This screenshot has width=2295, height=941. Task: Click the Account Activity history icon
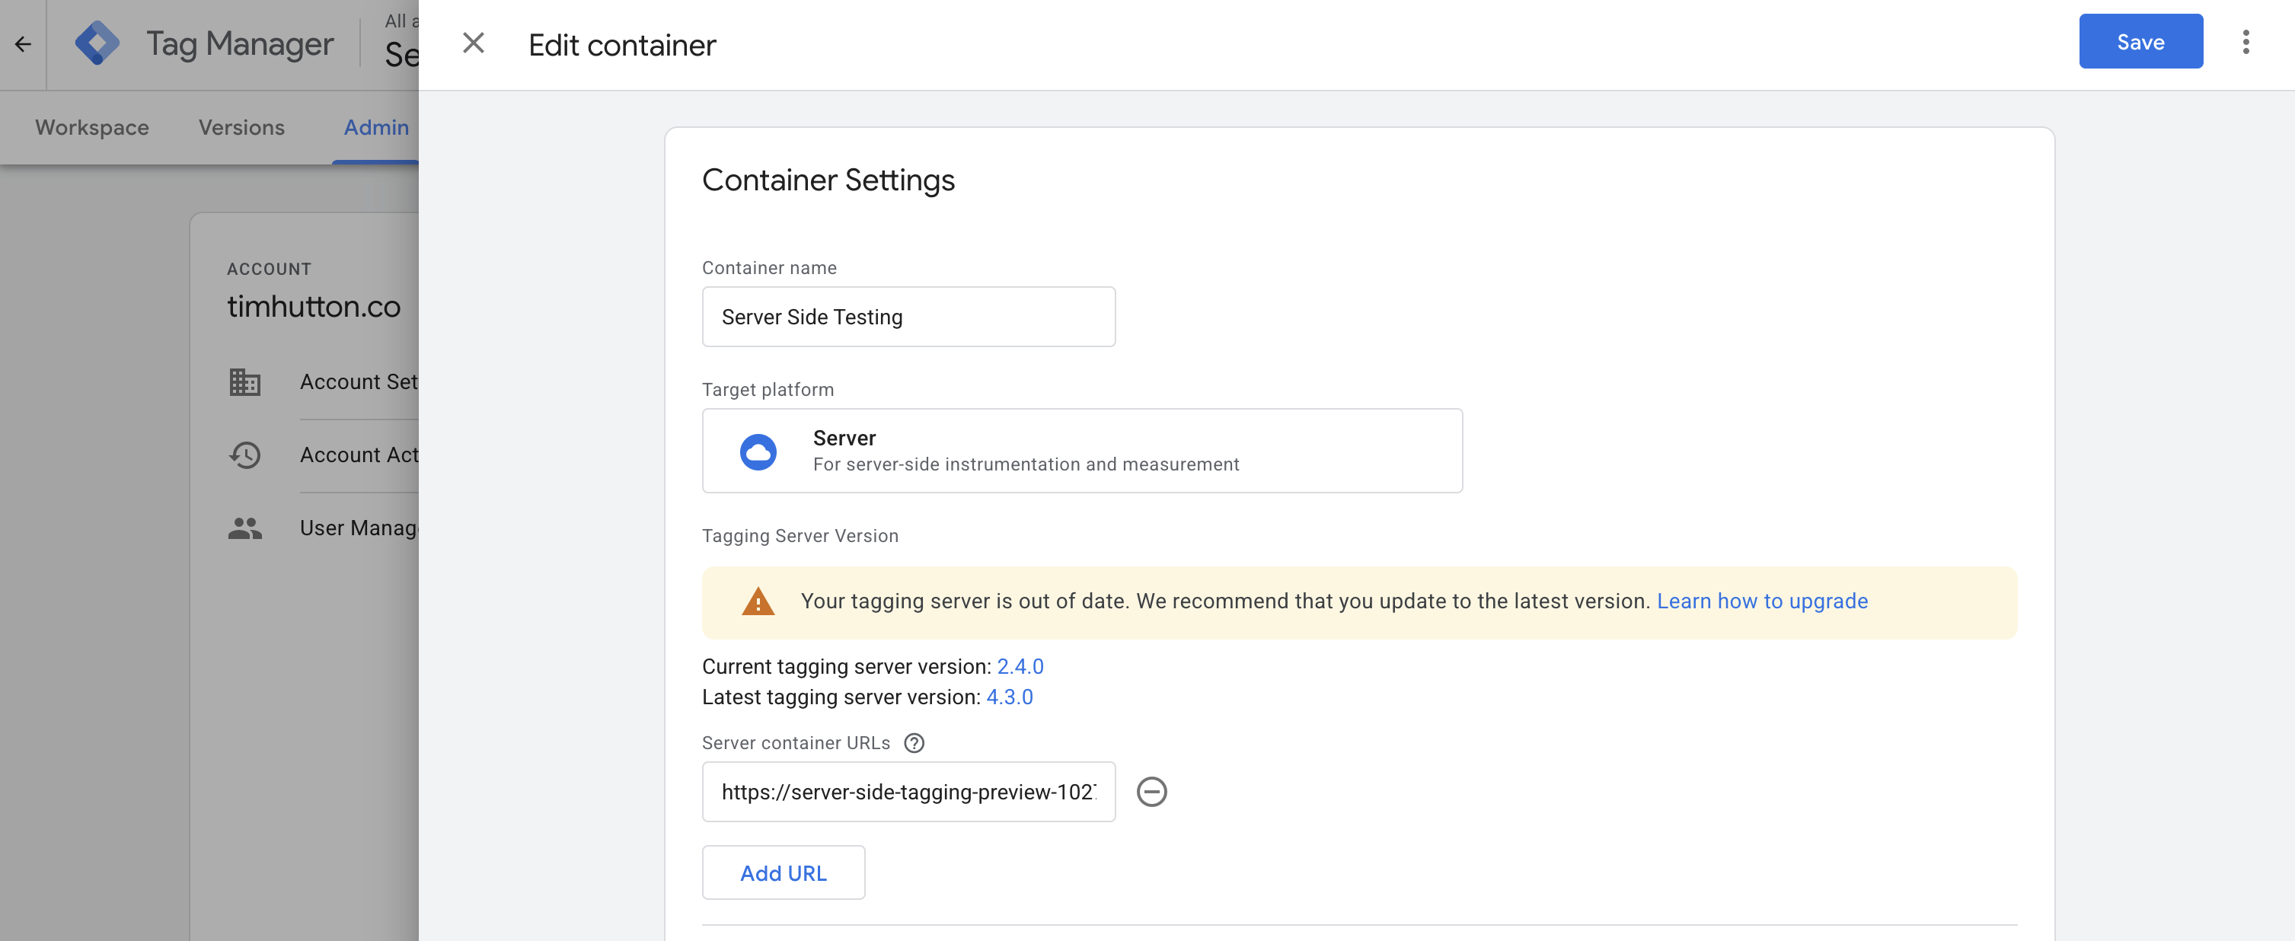coord(245,455)
